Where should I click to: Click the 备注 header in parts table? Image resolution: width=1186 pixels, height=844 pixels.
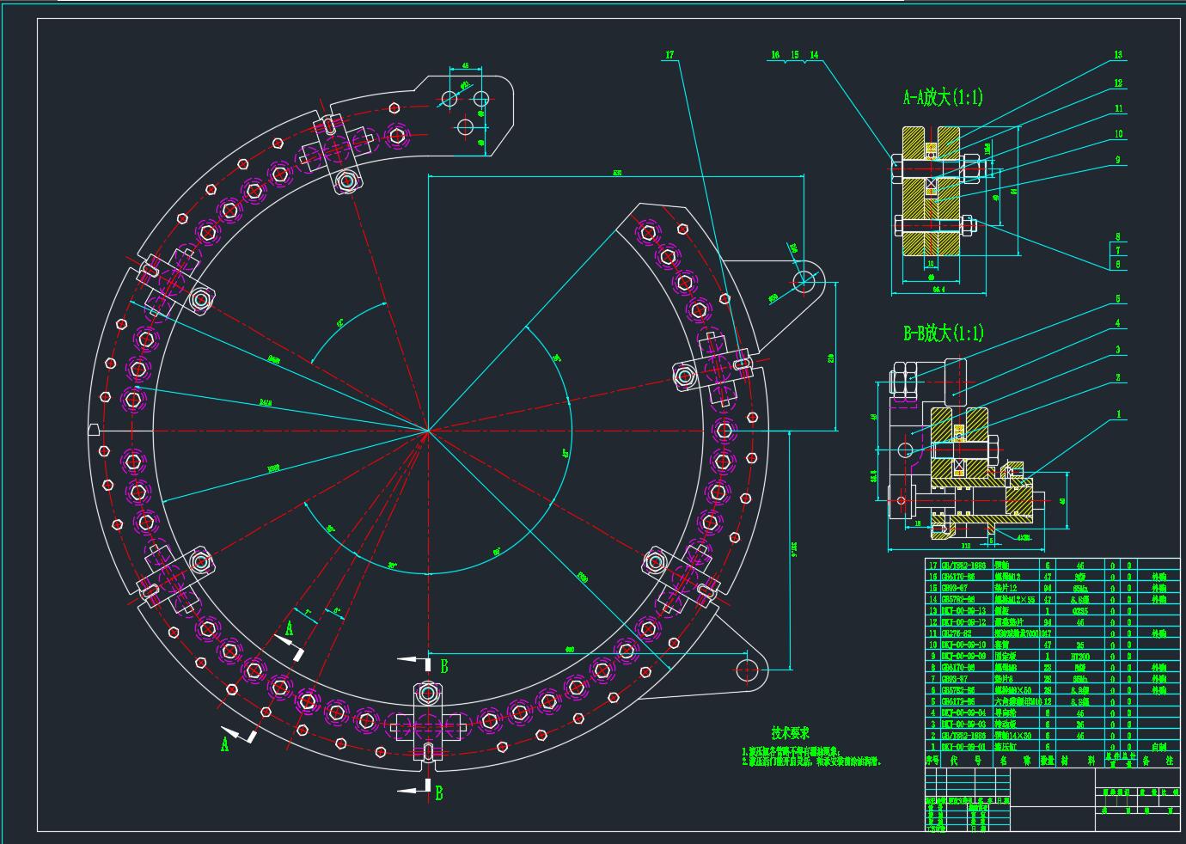click(x=1158, y=760)
